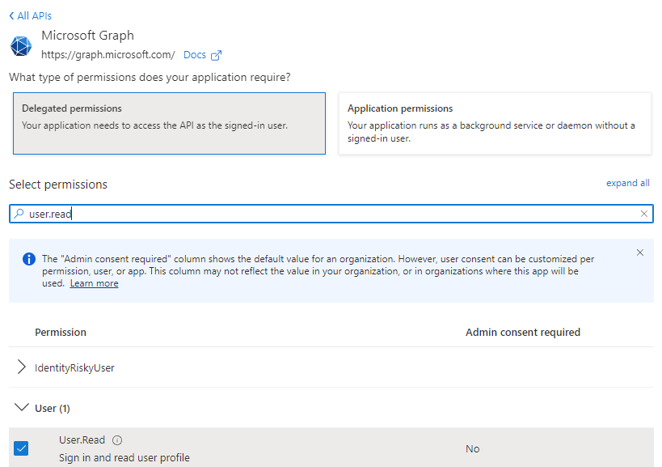Go back to All APIs
The width and height of the screenshot is (662, 467).
(x=34, y=16)
